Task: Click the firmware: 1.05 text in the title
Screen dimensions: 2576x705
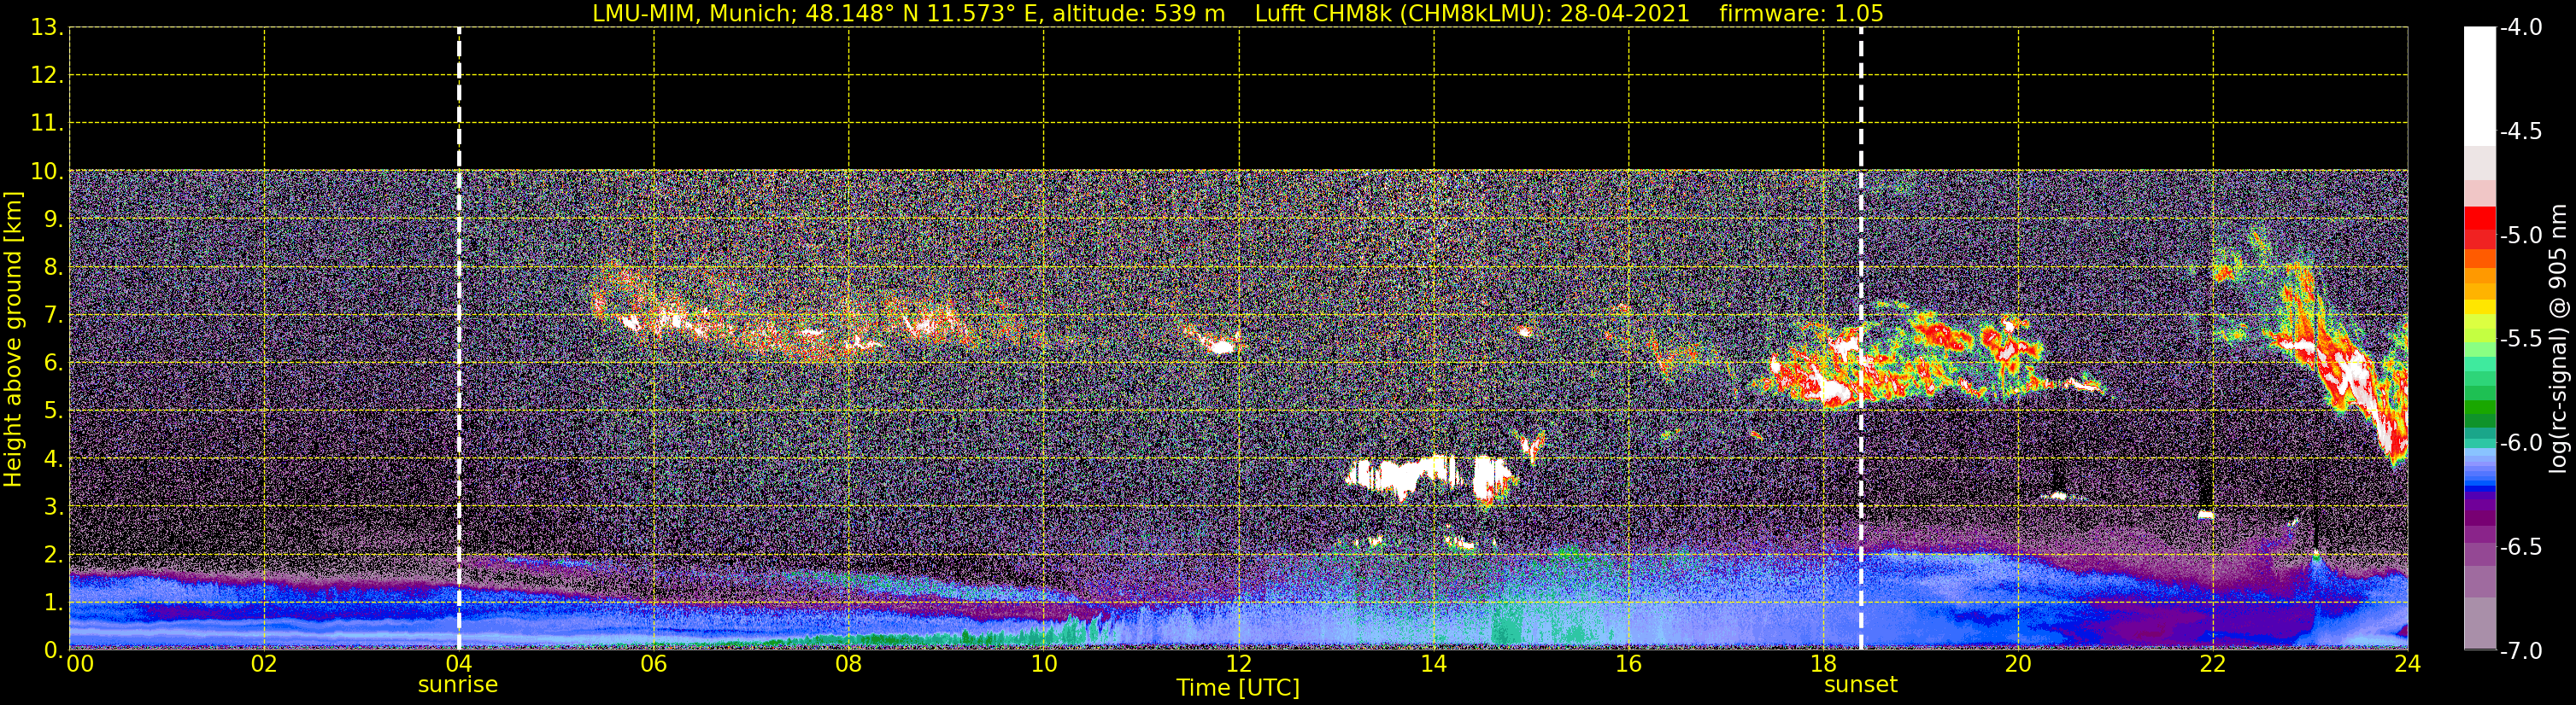Action: (1801, 14)
